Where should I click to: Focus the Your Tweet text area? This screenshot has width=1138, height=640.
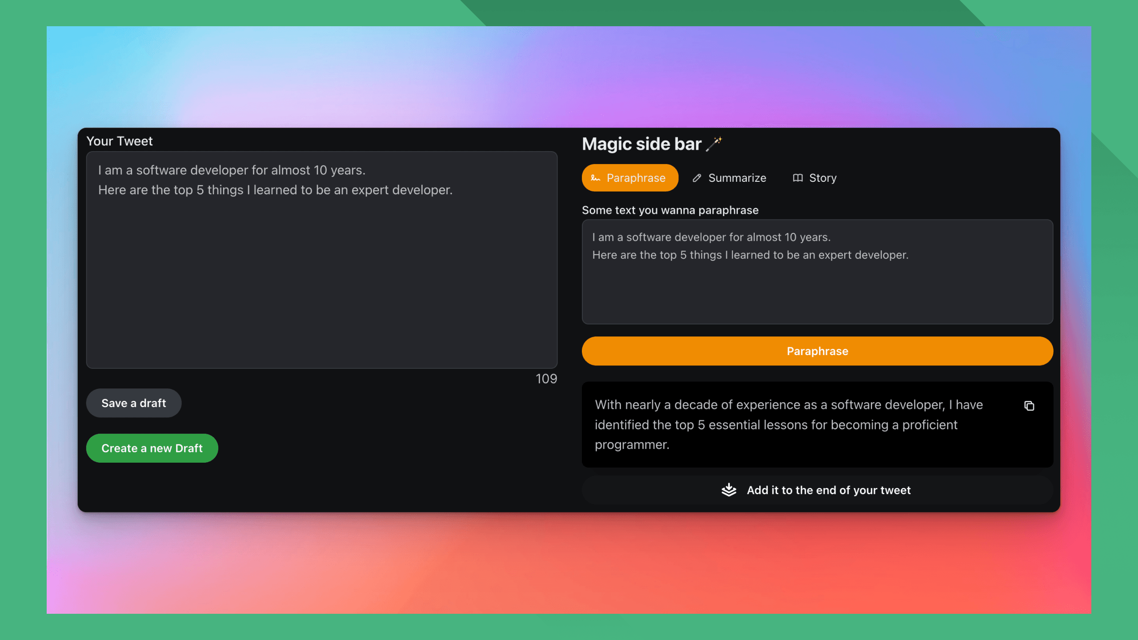point(321,276)
